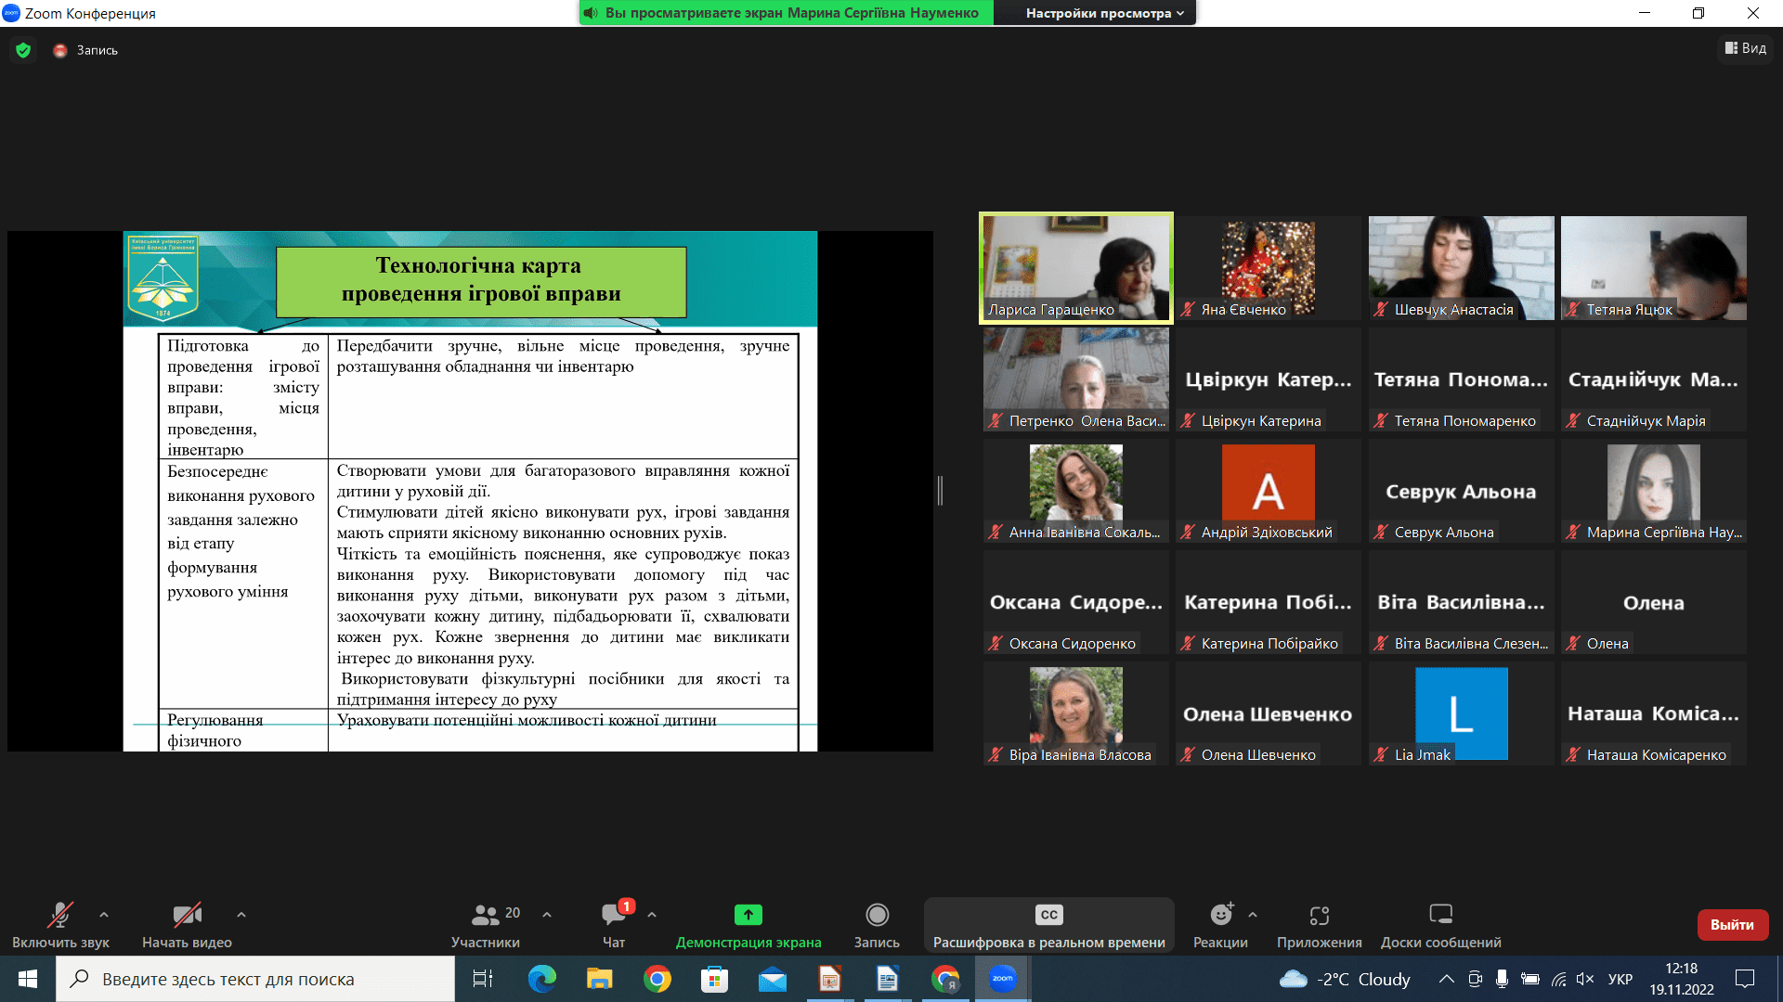Screen dimensions: 1783x1002
Task: Click the Windows taskbar search field
Action: (255, 979)
